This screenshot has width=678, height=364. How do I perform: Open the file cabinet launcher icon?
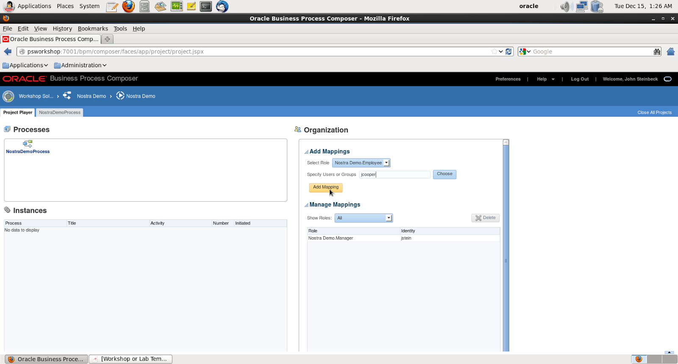coord(144,6)
